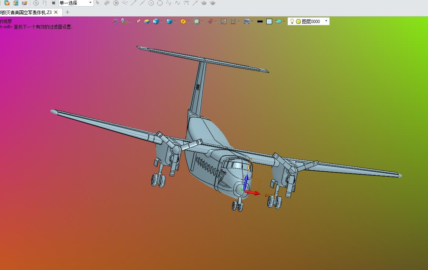428x270 pixels.
Task: Click the blue shaded cube display icon
Action: 156,21
